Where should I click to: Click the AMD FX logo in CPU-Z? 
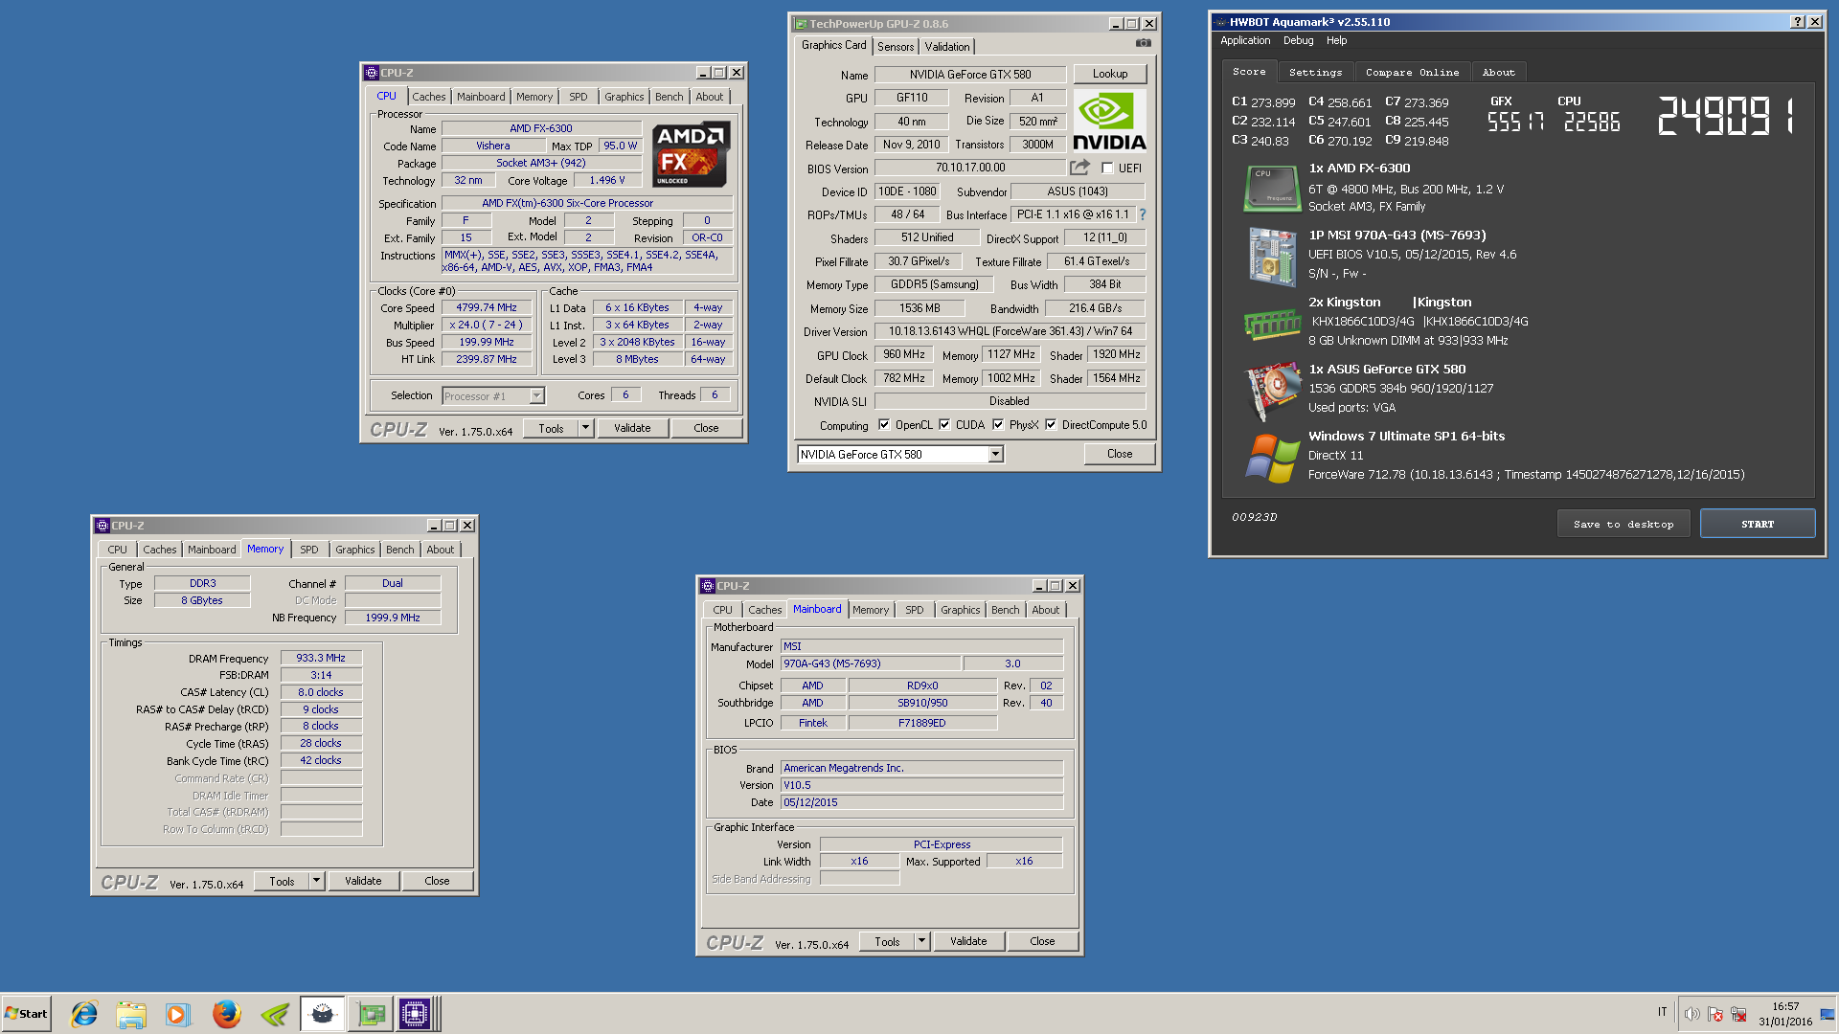pos(691,154)
